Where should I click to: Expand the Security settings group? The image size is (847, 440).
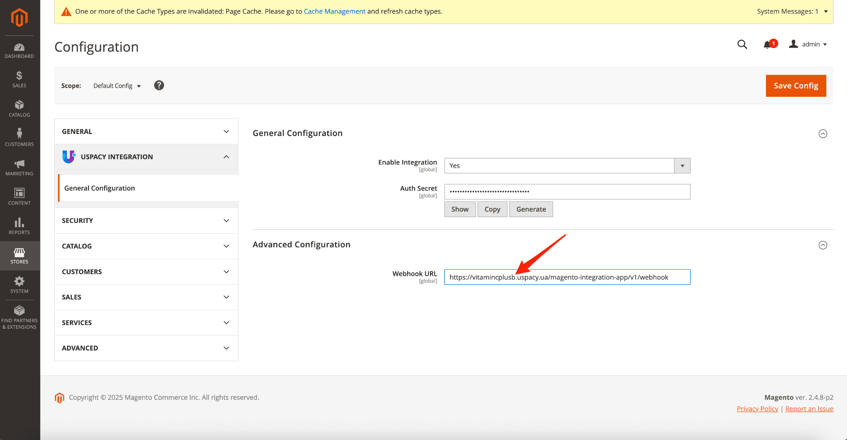146,220
